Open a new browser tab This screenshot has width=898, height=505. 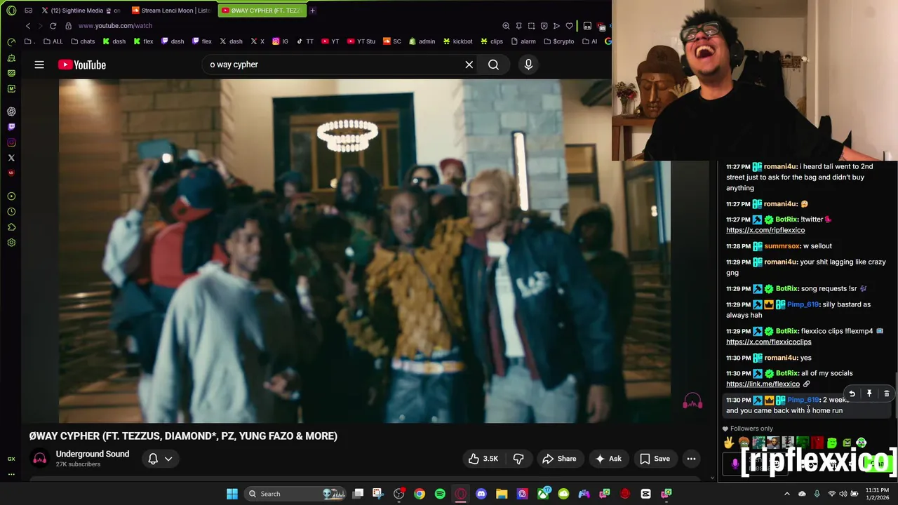(x=312, y=11)
